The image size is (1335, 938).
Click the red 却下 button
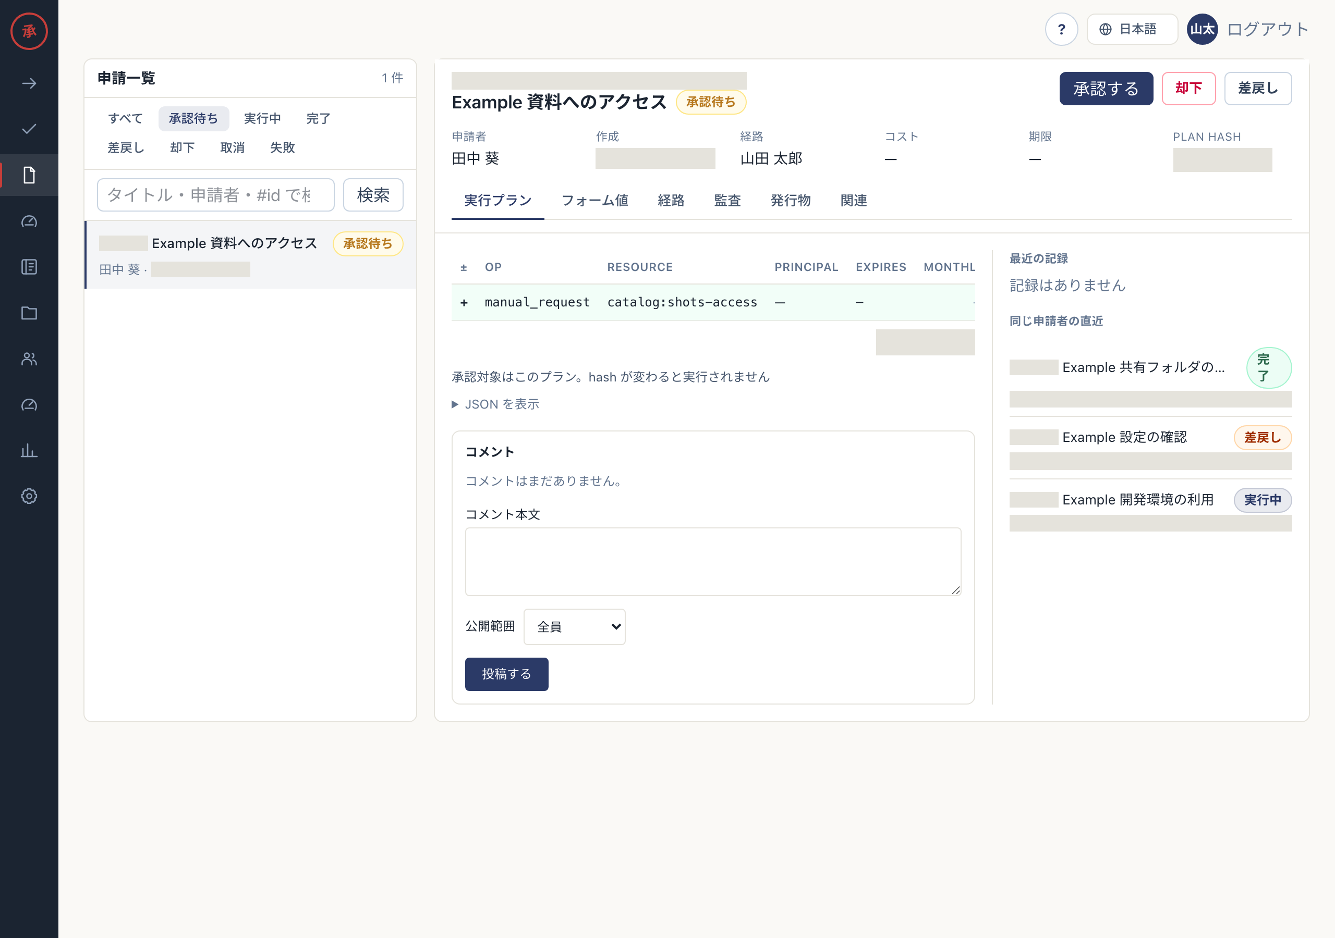(1188, 89)
